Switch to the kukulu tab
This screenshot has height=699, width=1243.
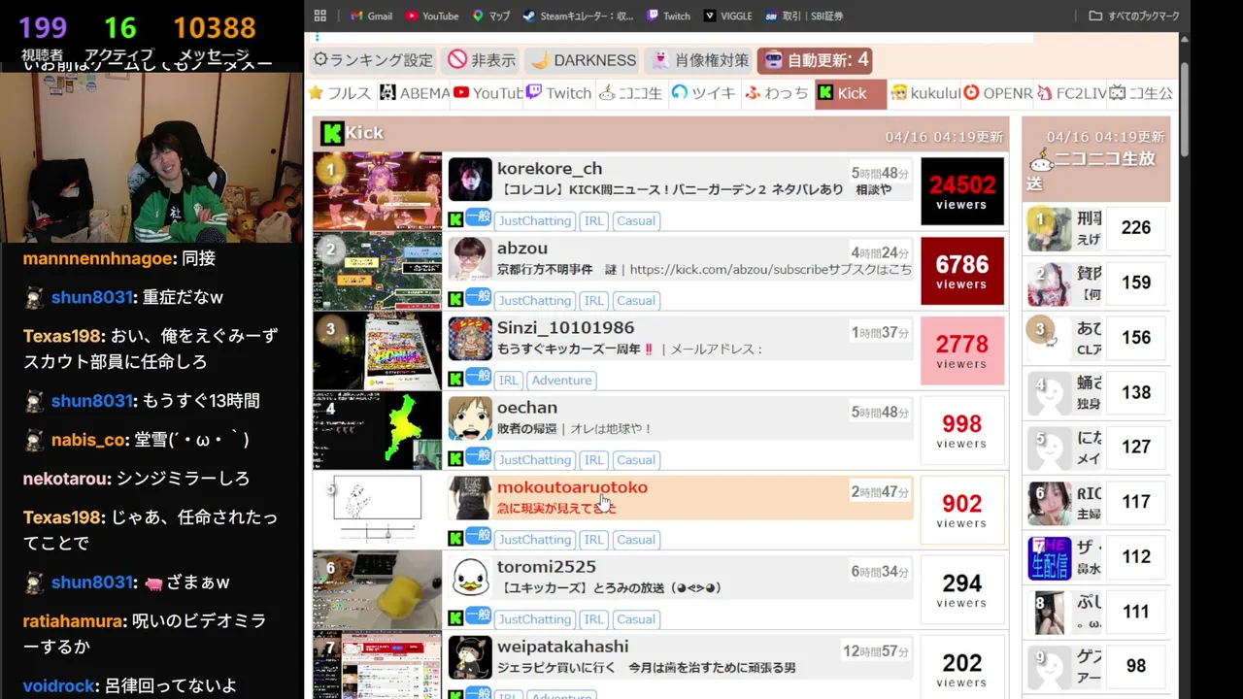pos(925,93)
